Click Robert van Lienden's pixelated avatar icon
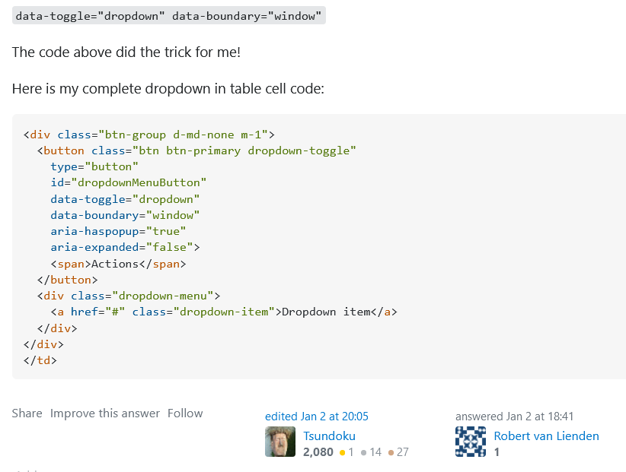Image resolution: width=626 pixels, height=472 pixels. pyautogui.click(x=470, y=441)
